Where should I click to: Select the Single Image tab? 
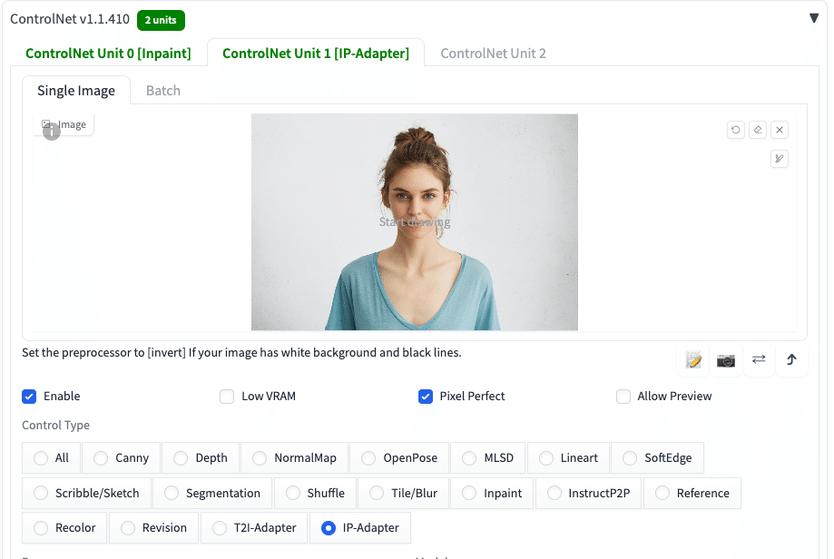click(x=76, y=91)
